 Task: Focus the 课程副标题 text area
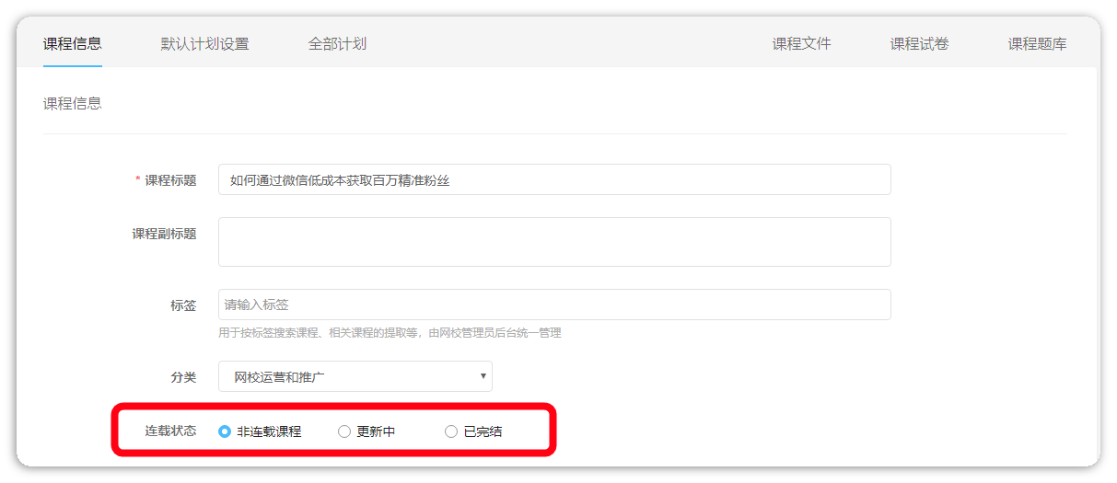[x=554, y=242]
